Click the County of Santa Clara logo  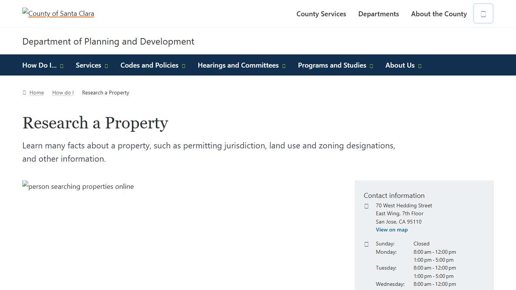coord(58,13)
